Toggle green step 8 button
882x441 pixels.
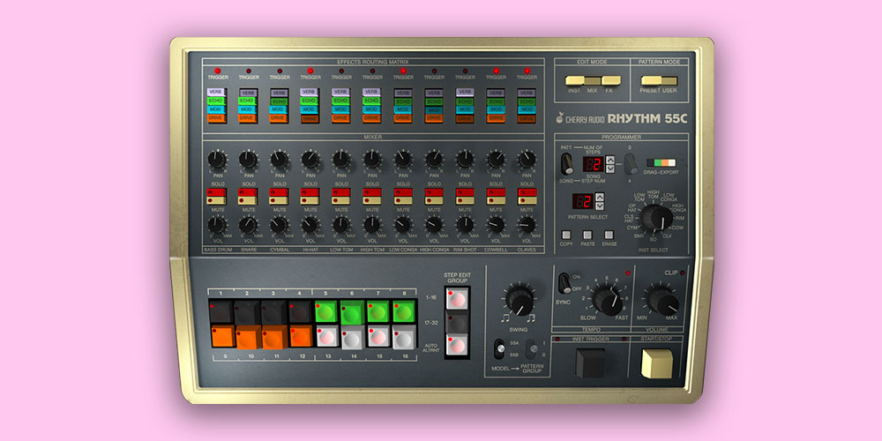pyautogui.click(x=404, y=311)
